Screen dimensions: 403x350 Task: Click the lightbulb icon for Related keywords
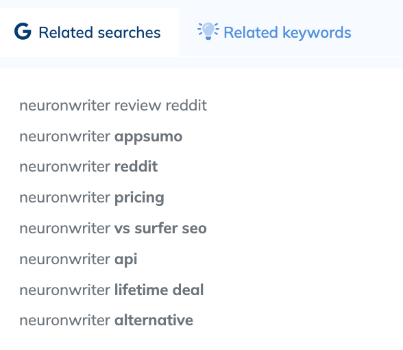point(208,31)
